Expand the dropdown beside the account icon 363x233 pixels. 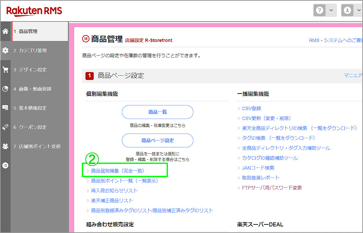(x=359, y=10)
